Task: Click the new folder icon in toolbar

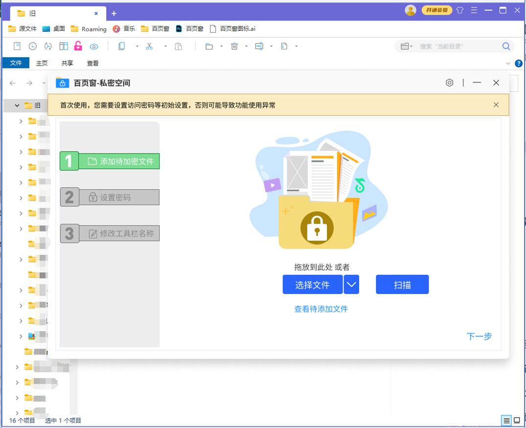Action: click(x=209, y=46)
